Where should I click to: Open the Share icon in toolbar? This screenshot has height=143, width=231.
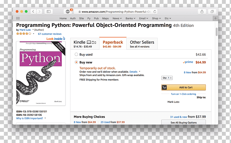[x=202, y=11]
